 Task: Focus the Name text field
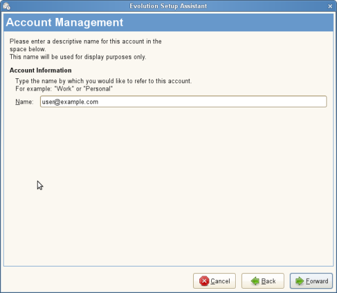(x=183, y=102)
